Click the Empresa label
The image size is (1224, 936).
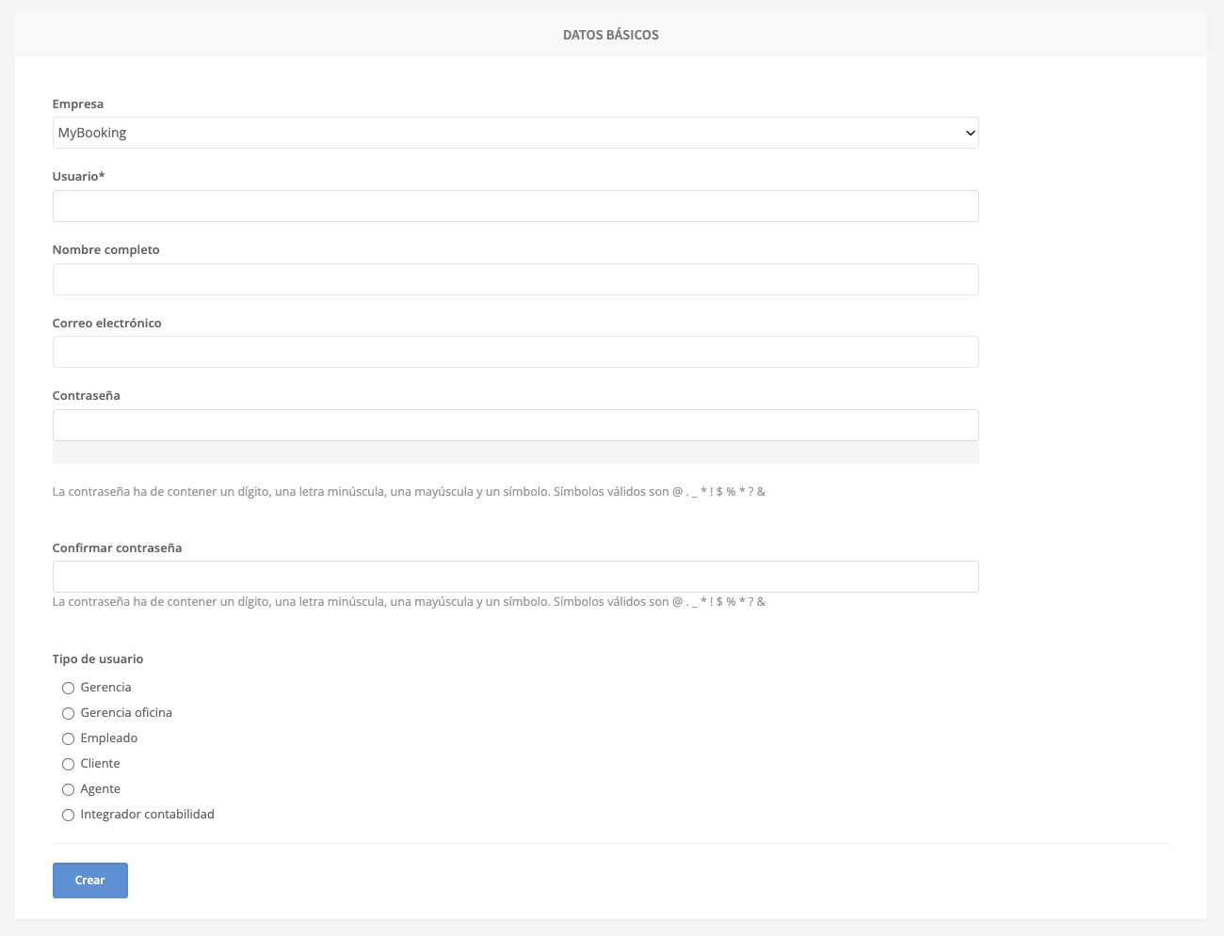[x=78, y=103]
